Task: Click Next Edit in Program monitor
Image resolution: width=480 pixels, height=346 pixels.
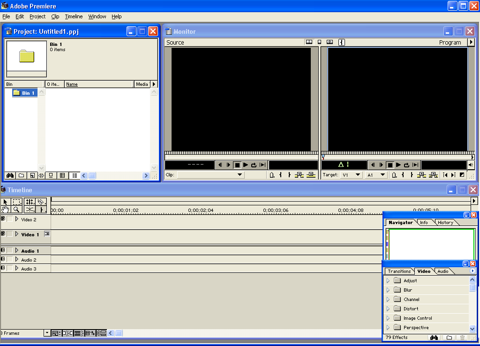Action: (453, 175)
